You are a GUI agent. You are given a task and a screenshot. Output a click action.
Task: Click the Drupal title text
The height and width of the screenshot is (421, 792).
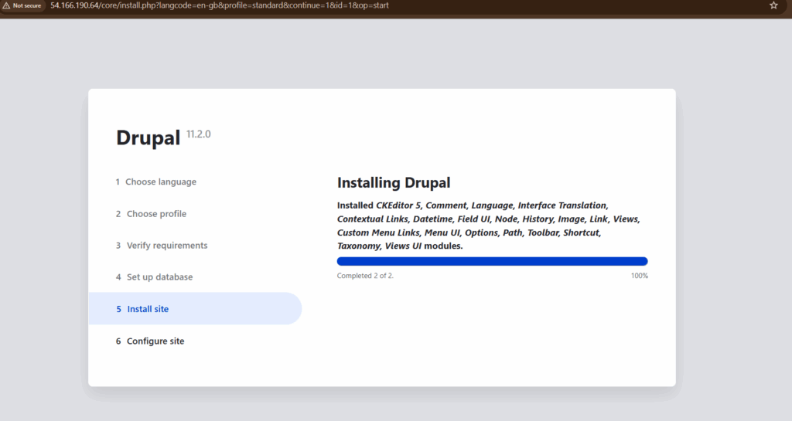(x=148, y=138)
